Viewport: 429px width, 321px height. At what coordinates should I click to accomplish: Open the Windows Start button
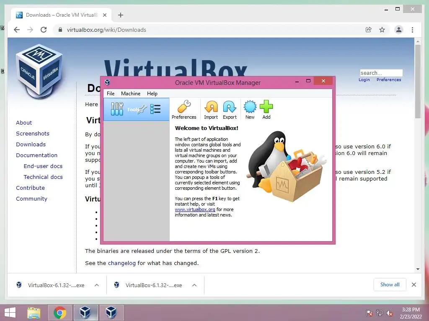[10, 313]
